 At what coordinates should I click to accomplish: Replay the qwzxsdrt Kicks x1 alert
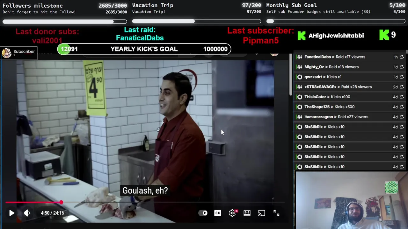(402, 77)
